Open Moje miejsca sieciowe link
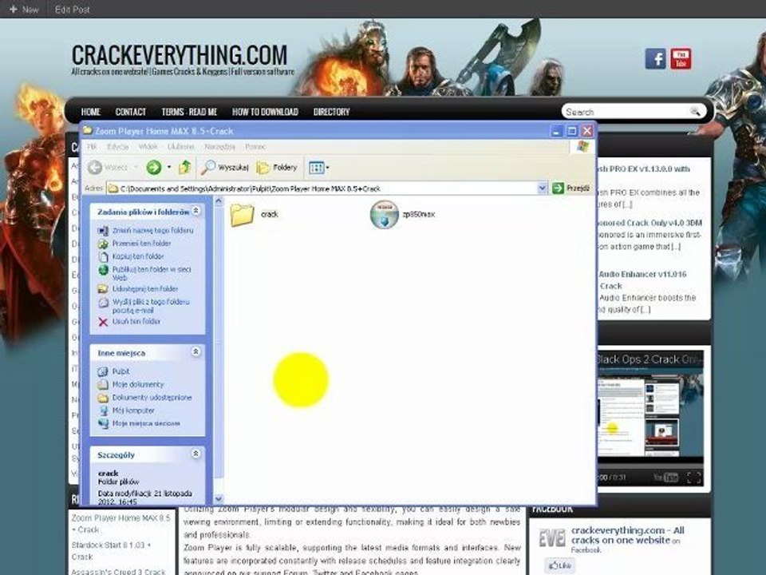This screenshot has width=766, height=575. (146, 423)
